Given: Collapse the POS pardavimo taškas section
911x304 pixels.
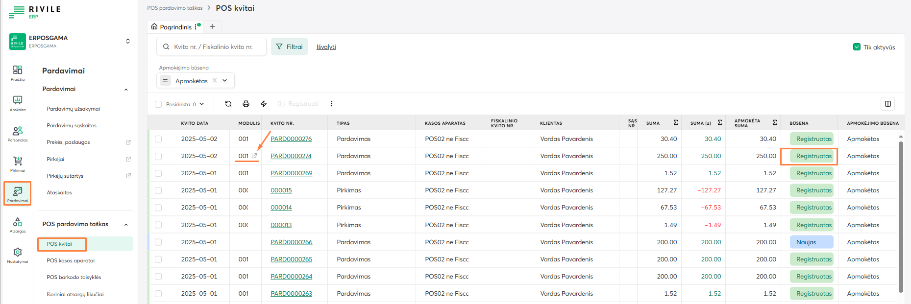Looking at the screenshot, I should 126,225.
